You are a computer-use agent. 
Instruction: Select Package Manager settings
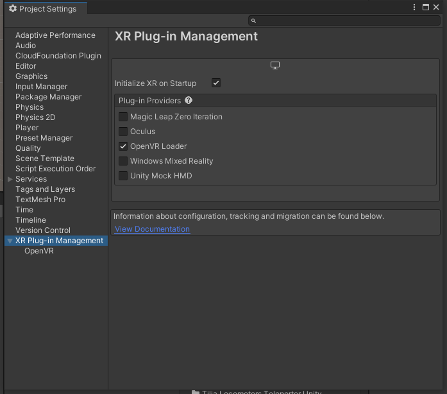49,97
